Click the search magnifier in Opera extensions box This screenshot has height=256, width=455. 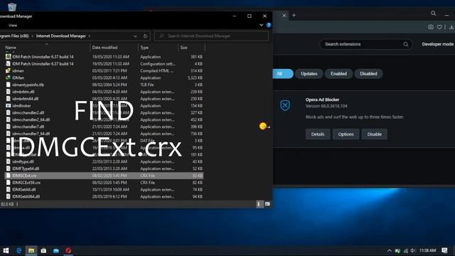coord(406,44)
